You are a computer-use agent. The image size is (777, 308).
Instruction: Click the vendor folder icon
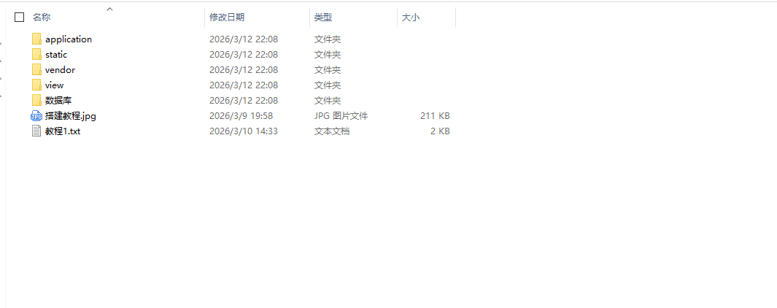pyautogui.click(x=36, y=70)
